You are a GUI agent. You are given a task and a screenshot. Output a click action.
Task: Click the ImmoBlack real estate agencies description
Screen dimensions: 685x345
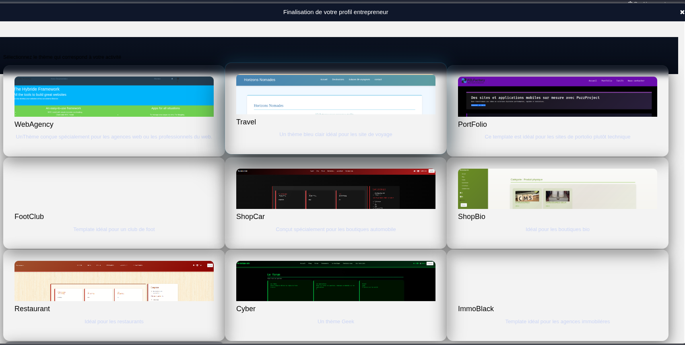tap(557, 322)
